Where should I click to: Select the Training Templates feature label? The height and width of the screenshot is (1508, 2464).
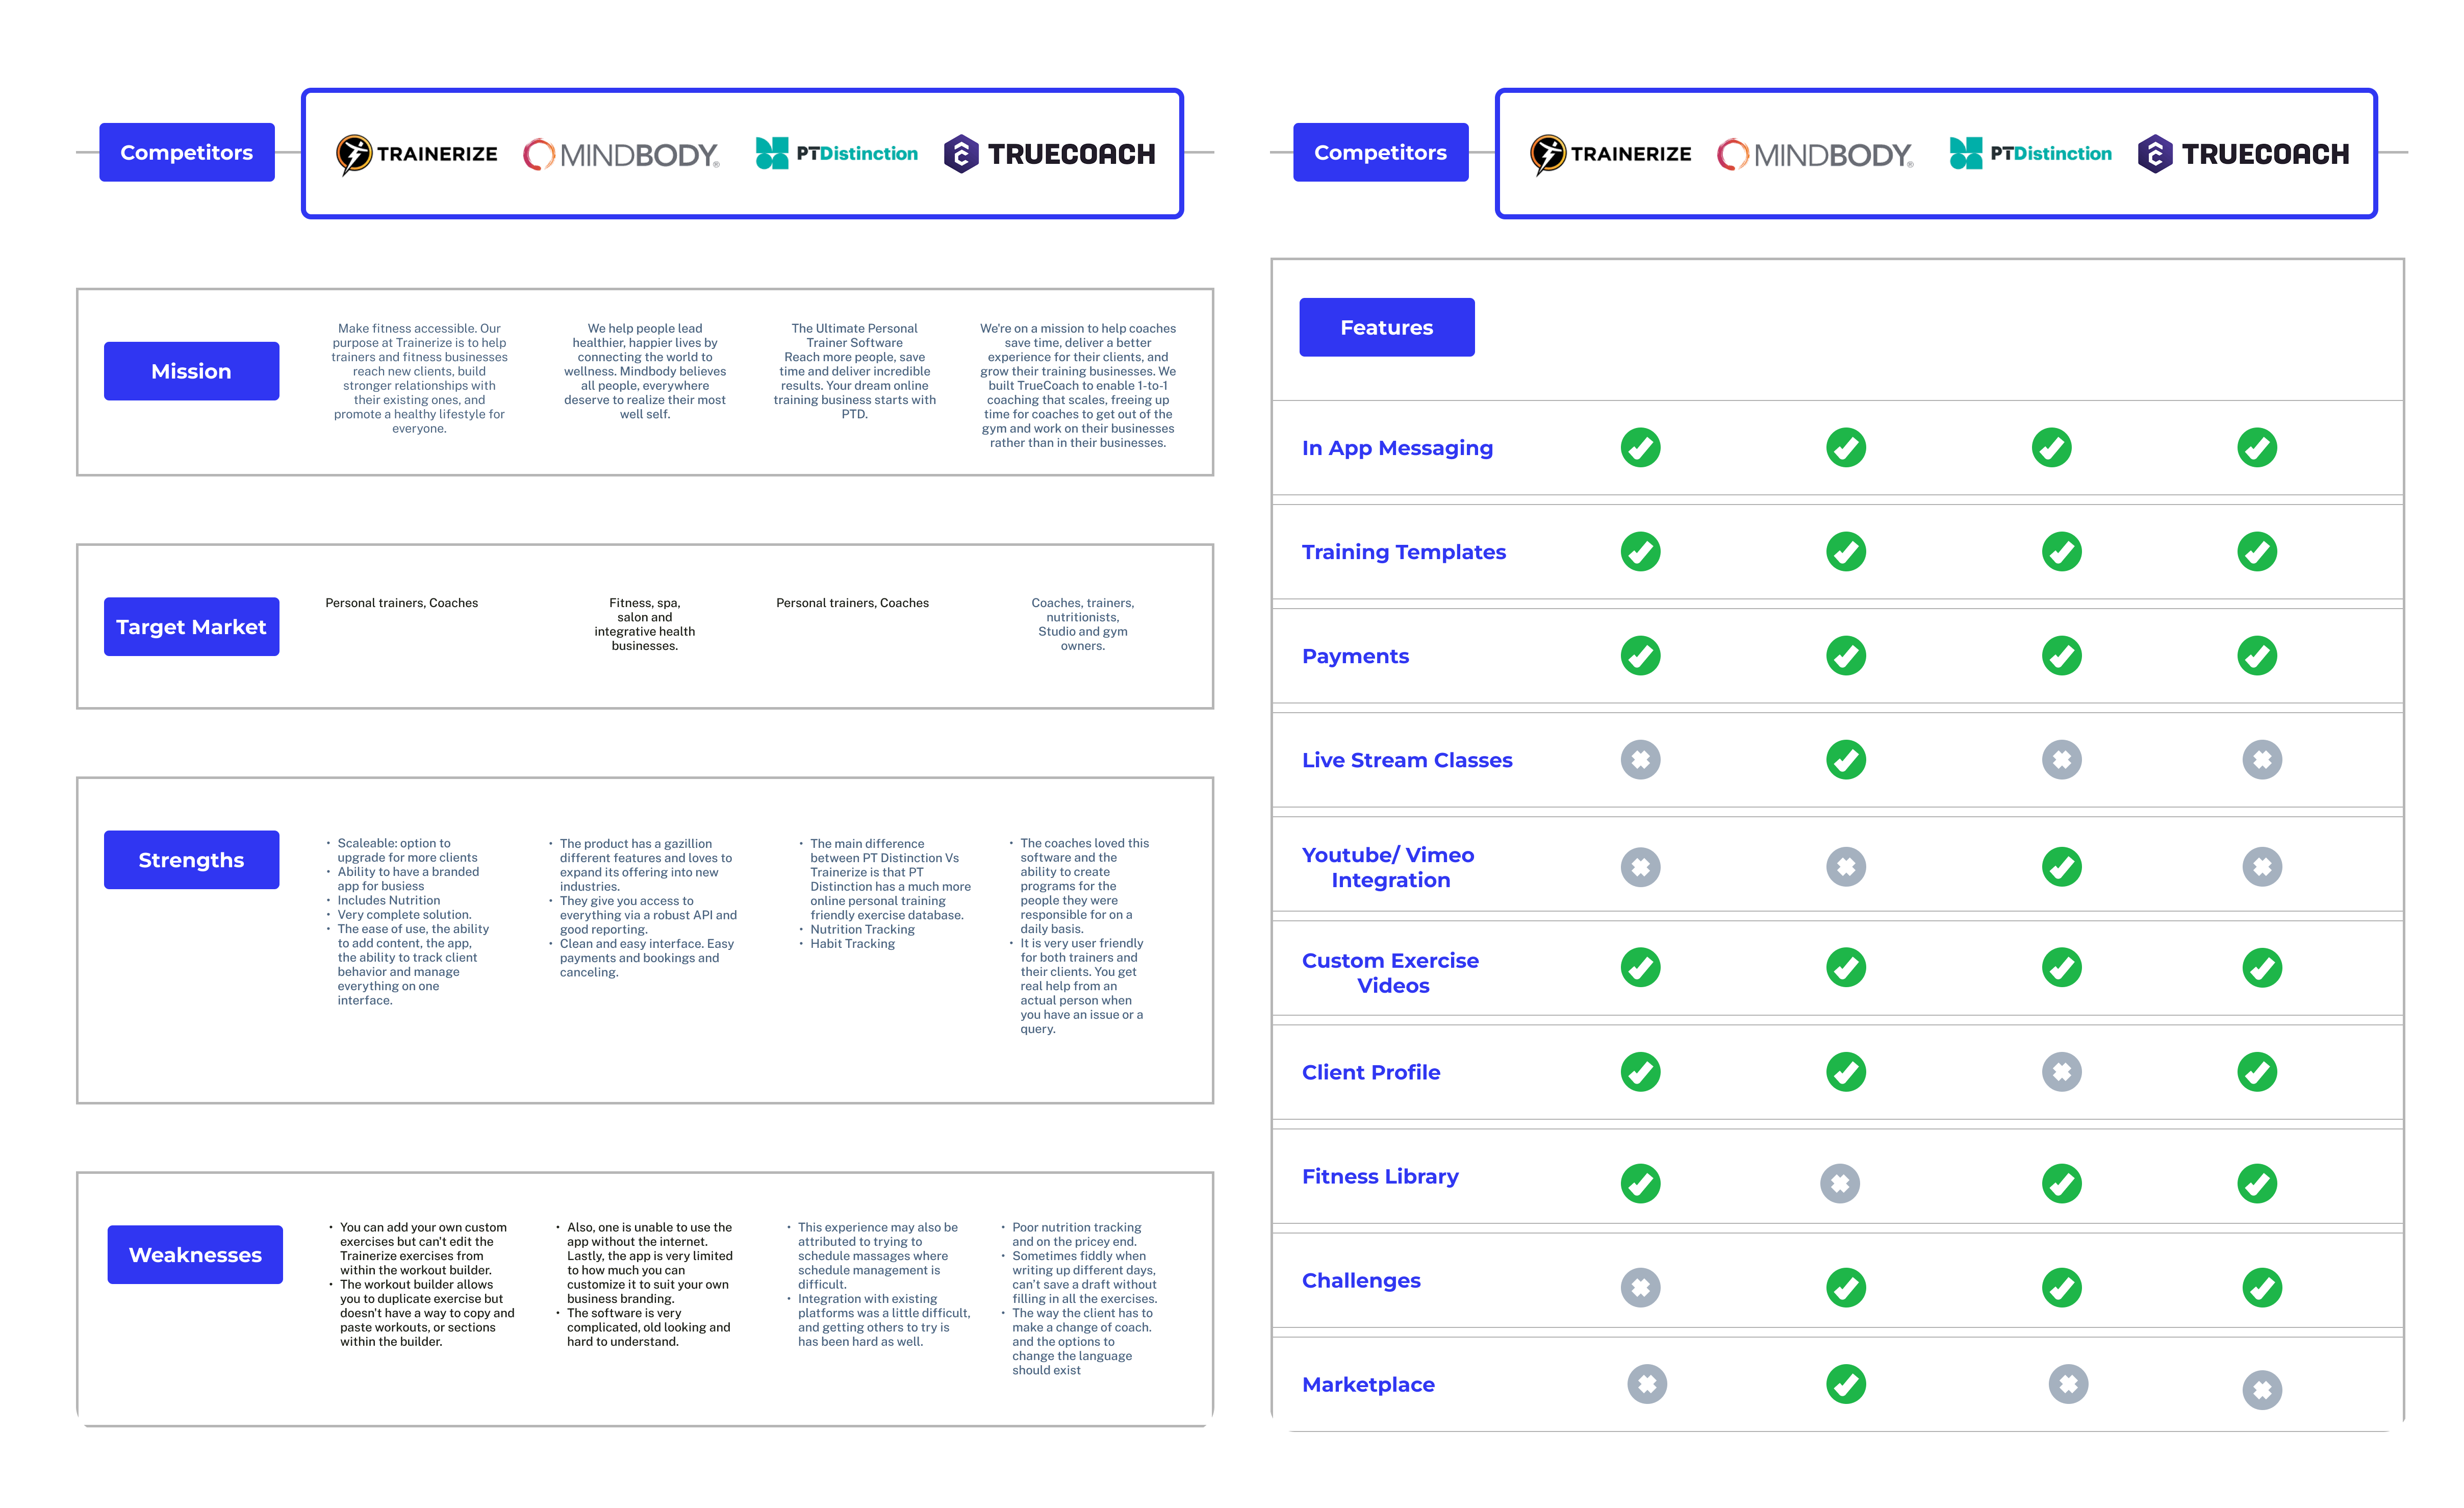pos(1404,552)
